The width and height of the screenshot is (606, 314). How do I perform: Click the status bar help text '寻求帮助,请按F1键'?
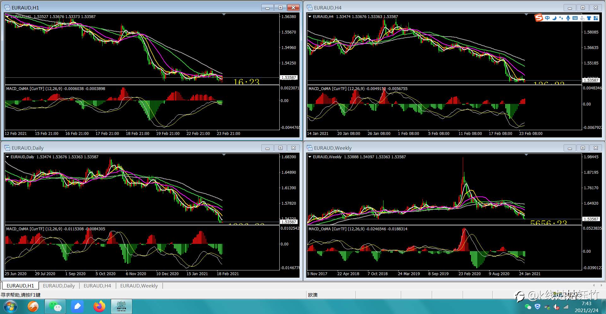click(x=21, y=295)
